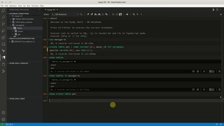Open the Manage gear in activity bar
The width and height of the screenshot is (224, 126).
(3, 119)
